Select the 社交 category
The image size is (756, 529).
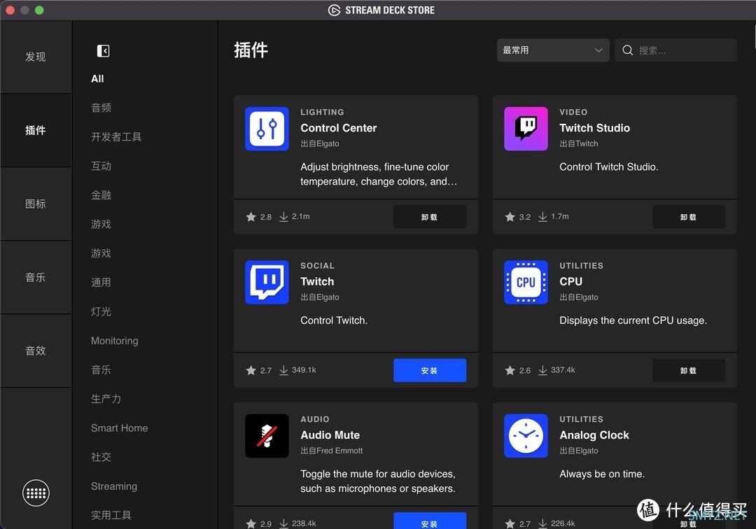tap(101, 457)
